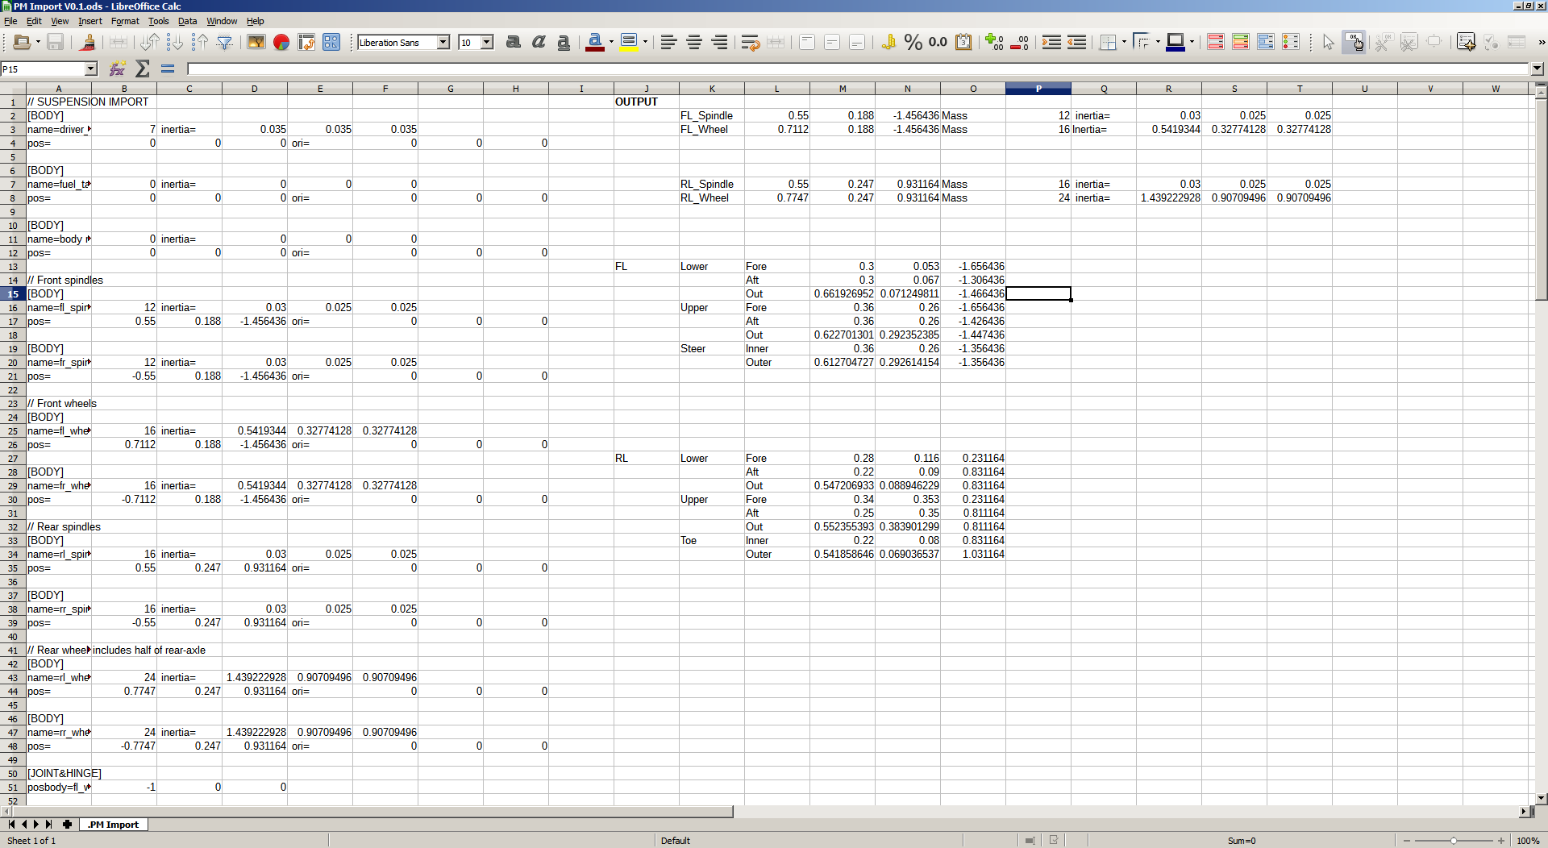The image size is (1548, 848).
Task: Click the Clone Formatting paintbrush icon
Action: click(89, 42)
